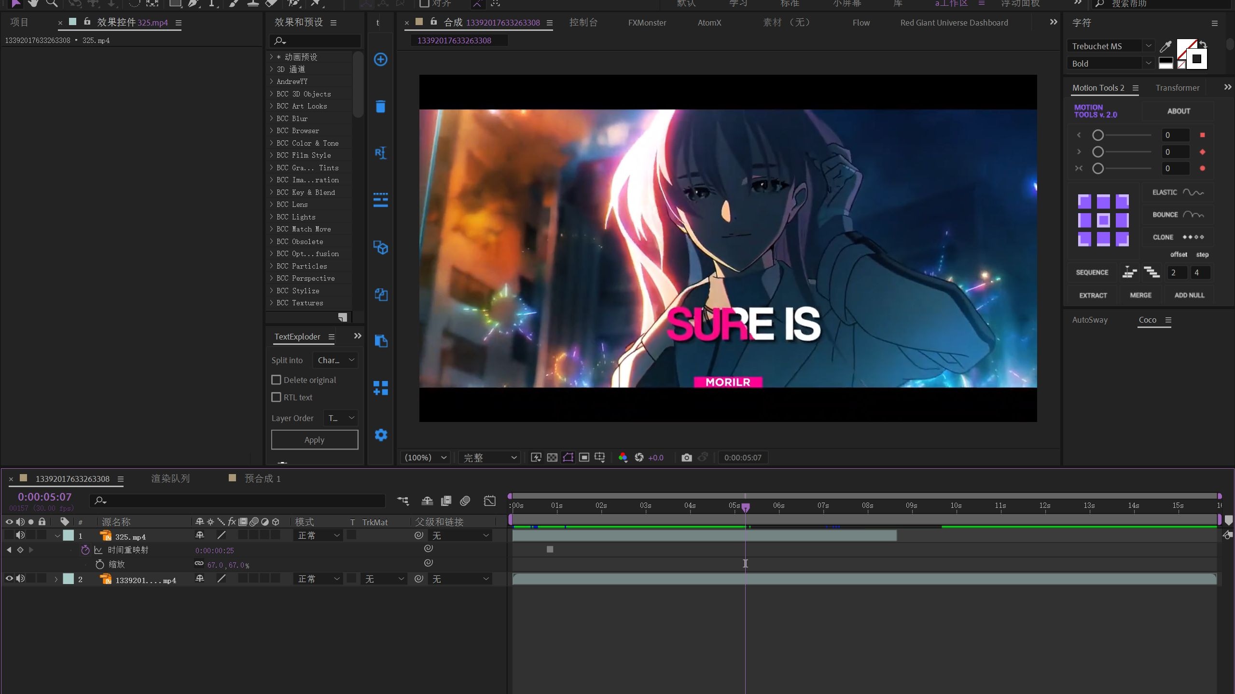Toggle mask and shape path visibility
1235x694 pixels.
coord(568,457)
